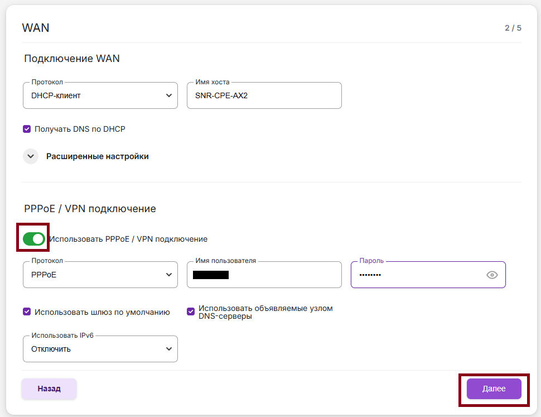Click the Использовать PPPoE / VPN подключение label
This screenshot has width=541, height=417.
pos(128,239)
